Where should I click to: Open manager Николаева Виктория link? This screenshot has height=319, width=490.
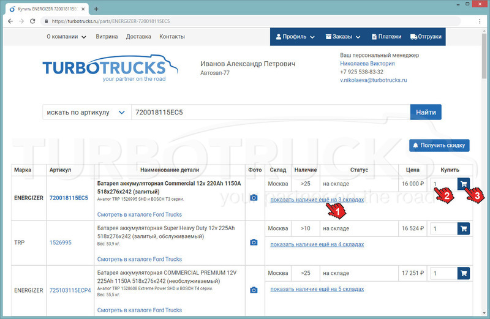(x=367, y=64)
